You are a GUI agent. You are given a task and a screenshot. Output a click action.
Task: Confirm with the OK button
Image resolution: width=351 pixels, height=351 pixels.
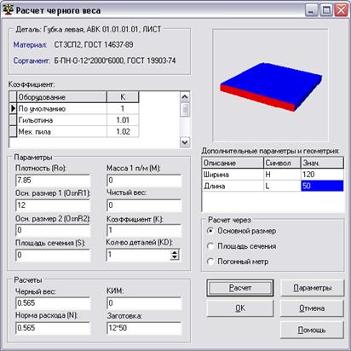[x=240, y=308]
